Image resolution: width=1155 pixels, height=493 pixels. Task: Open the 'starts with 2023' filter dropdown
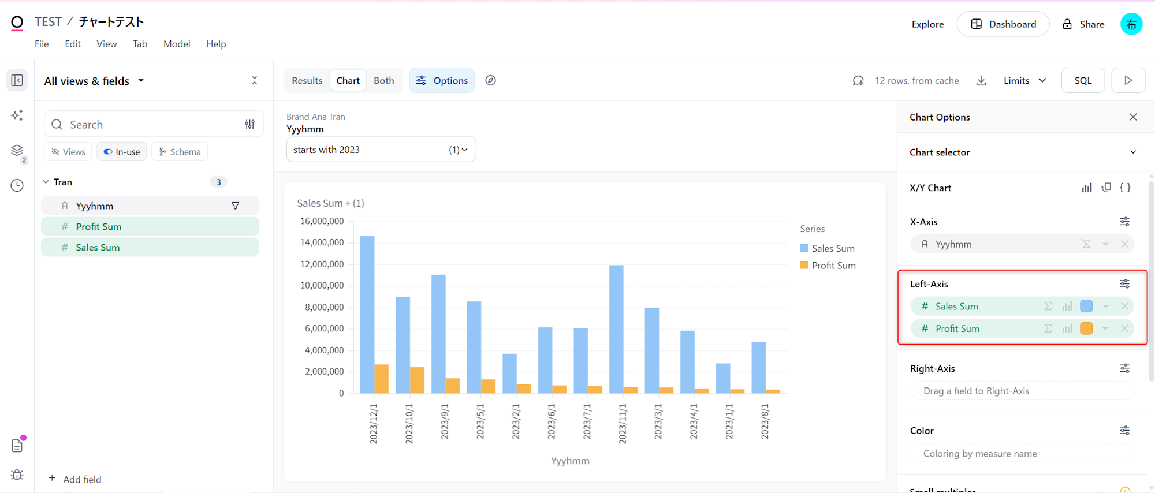coord(381,150)
